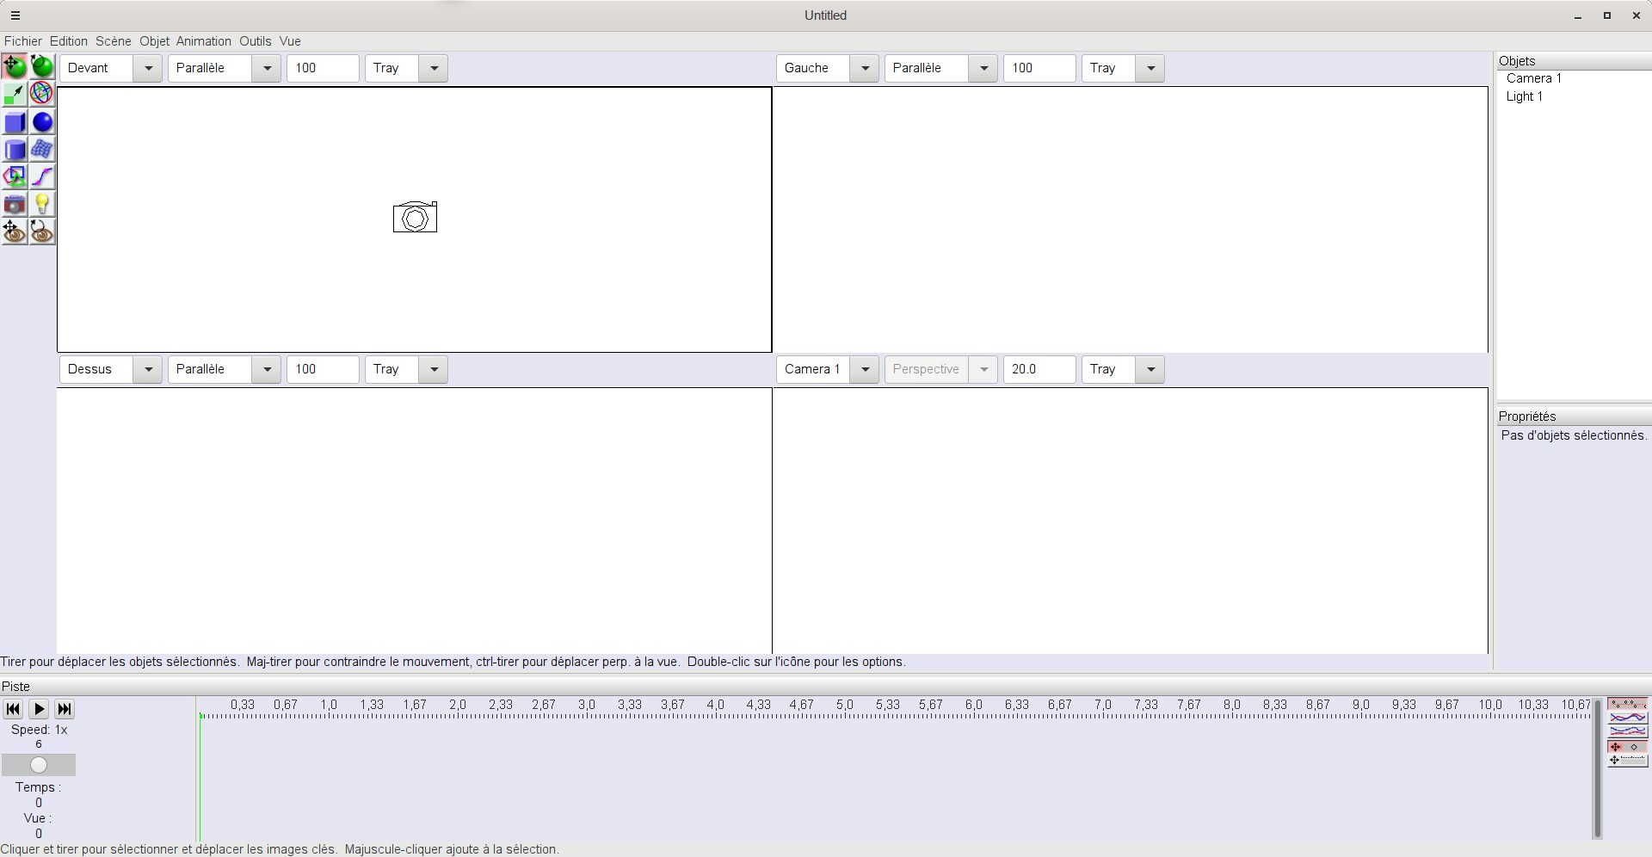Activate the Create Polygon tool
Screen dimensions: 1652x857
(15, 177)
